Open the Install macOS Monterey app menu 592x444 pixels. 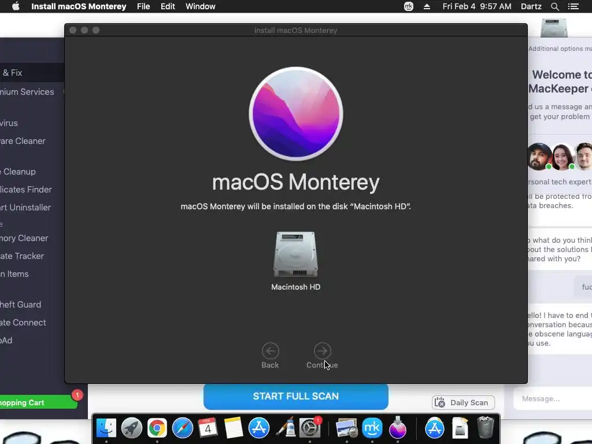pos(79,6)
